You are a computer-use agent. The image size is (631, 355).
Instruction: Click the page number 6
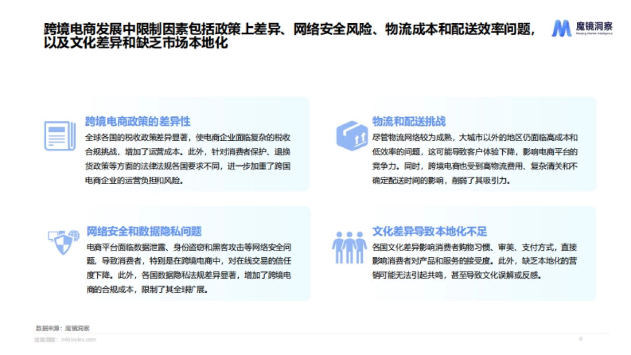[582, 339]
